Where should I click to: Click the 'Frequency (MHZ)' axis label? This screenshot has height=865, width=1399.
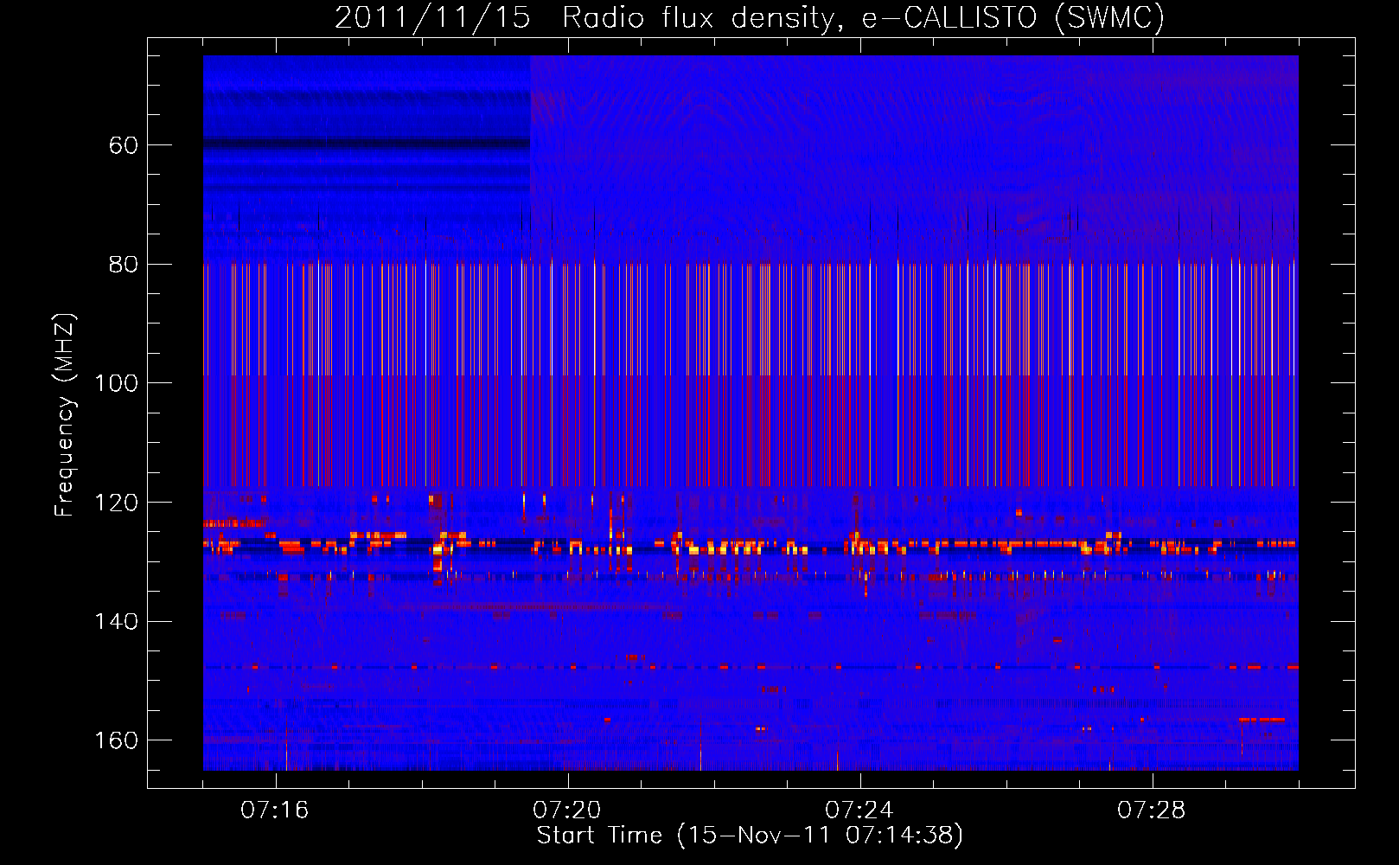(65, 414)
